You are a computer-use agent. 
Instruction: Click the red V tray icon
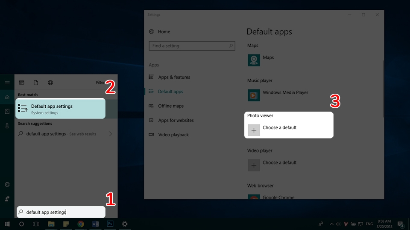[x=346, y=224]
